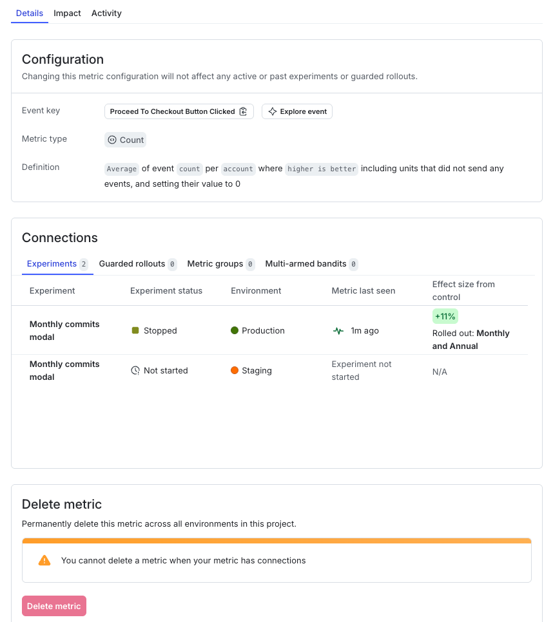This screenshot has height=622, width=553.
Task: Switch to the Impact tab
Action: tap(67, 13)
